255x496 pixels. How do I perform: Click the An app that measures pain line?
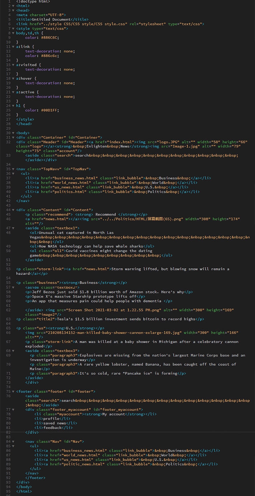(99, 301)
